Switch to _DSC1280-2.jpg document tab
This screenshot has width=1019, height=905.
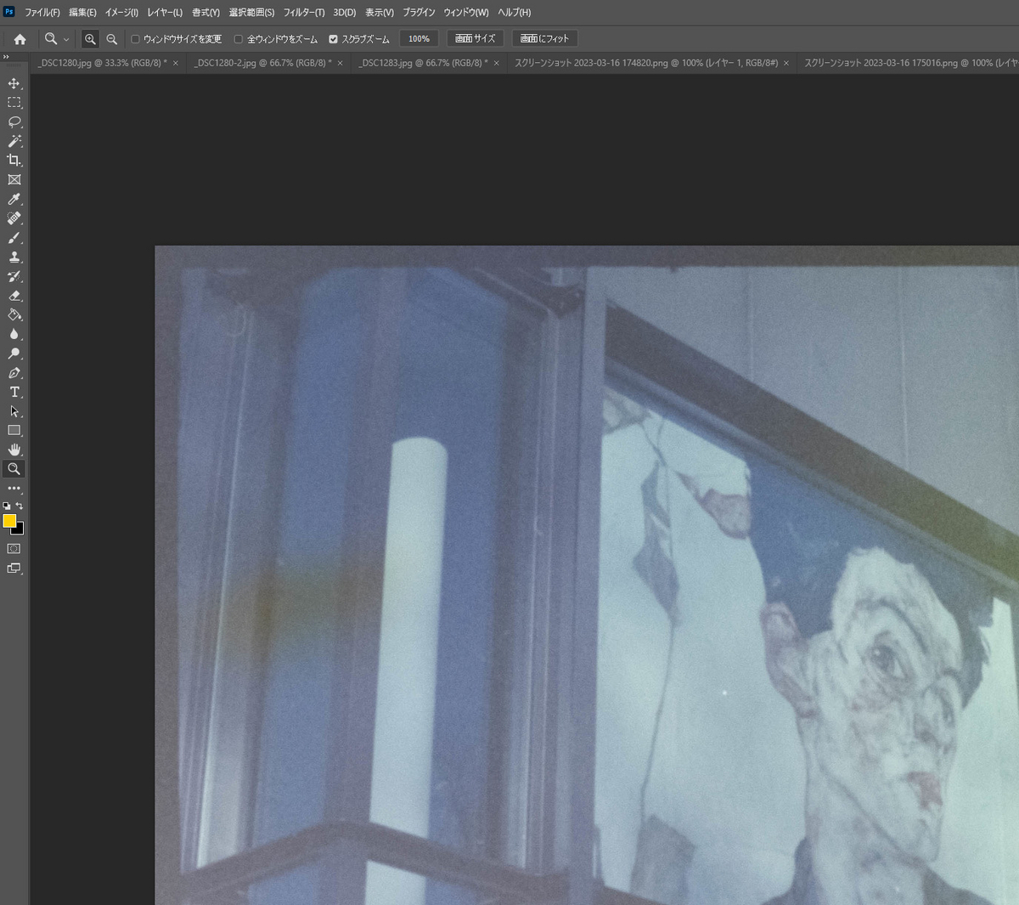[x=262, y=63]
